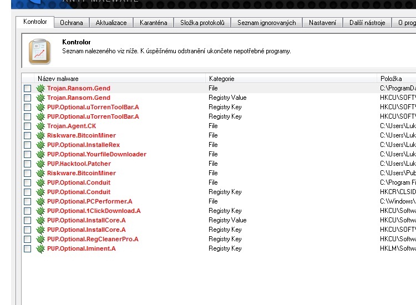Sort by the Název malware column header
Image resolution: width=416 pixels, height=305 pixels.
[x=58, y=79]
